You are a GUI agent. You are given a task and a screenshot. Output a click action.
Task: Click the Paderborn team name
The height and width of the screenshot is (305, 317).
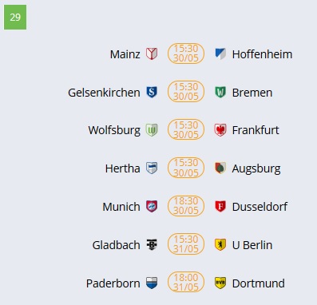click(113, 283)
